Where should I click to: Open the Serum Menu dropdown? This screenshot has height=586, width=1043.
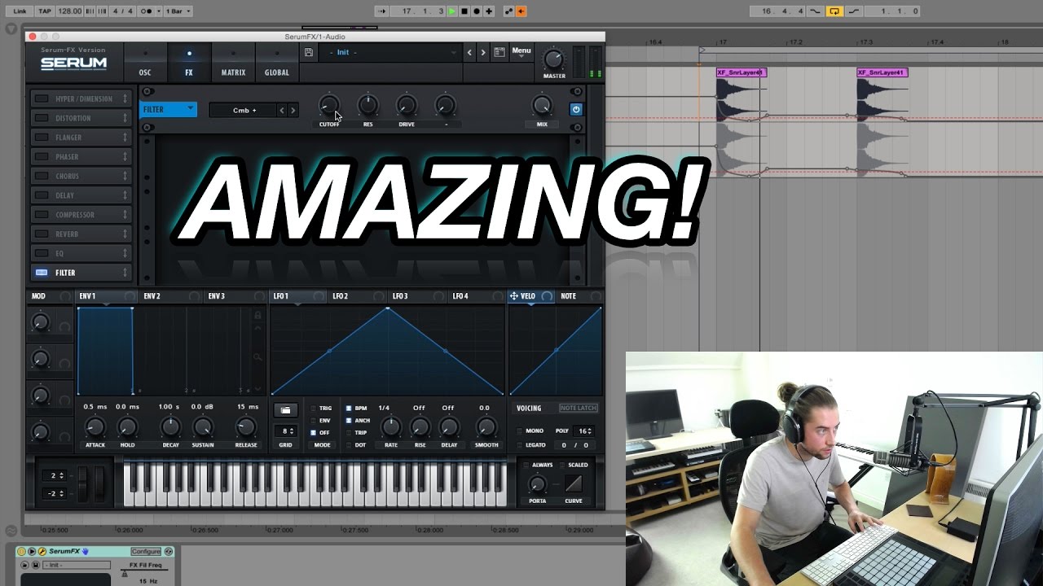pos(521,52)
